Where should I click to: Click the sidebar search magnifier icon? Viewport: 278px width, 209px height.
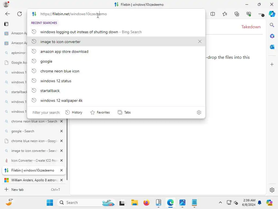pos(272,25)
